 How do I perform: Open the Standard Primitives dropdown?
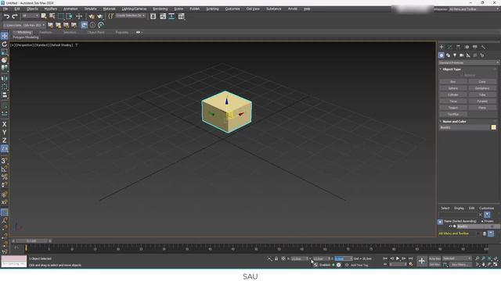468,62
